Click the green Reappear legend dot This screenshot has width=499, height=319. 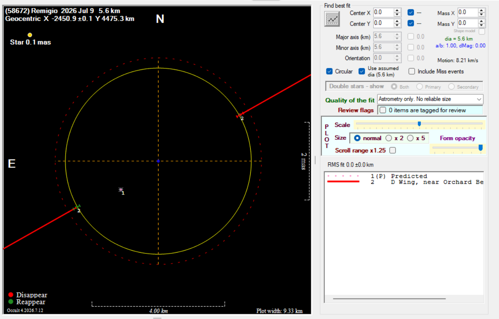11,302
